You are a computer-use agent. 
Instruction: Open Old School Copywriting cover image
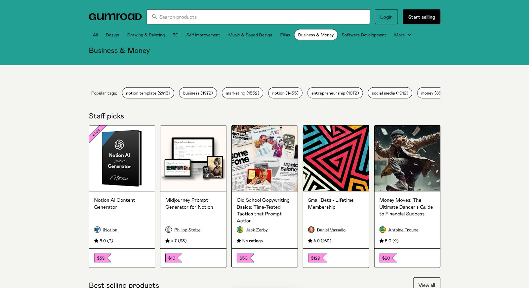point(264,158)
